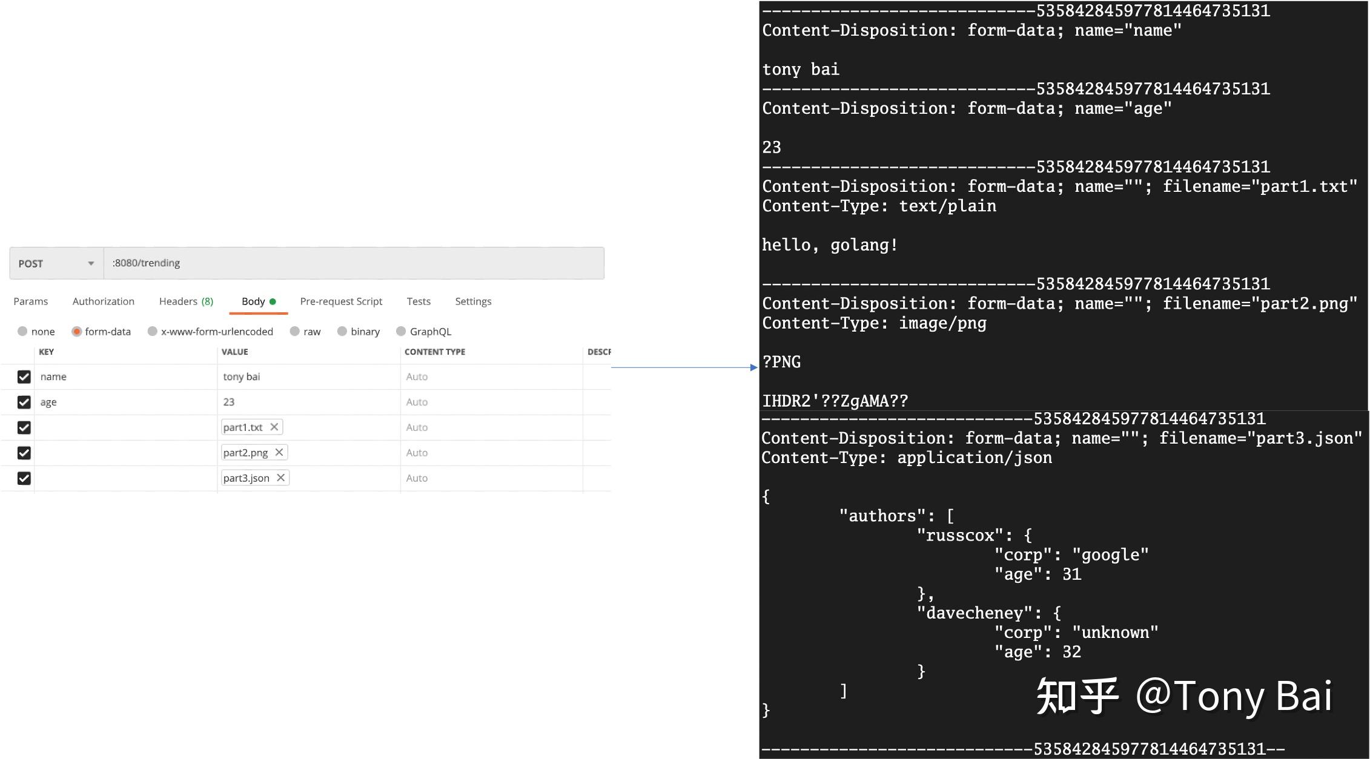Open the Pre-request Script tab
Image resolution: width=1370 pixels, height=759 pixels.
342,301
